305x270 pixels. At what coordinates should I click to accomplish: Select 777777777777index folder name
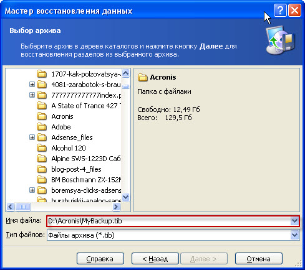[86, 95]
